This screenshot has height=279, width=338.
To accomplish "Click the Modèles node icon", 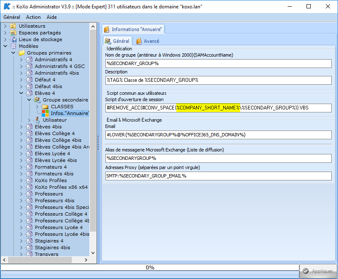I will pyautogui.click(x=13, y=46).
